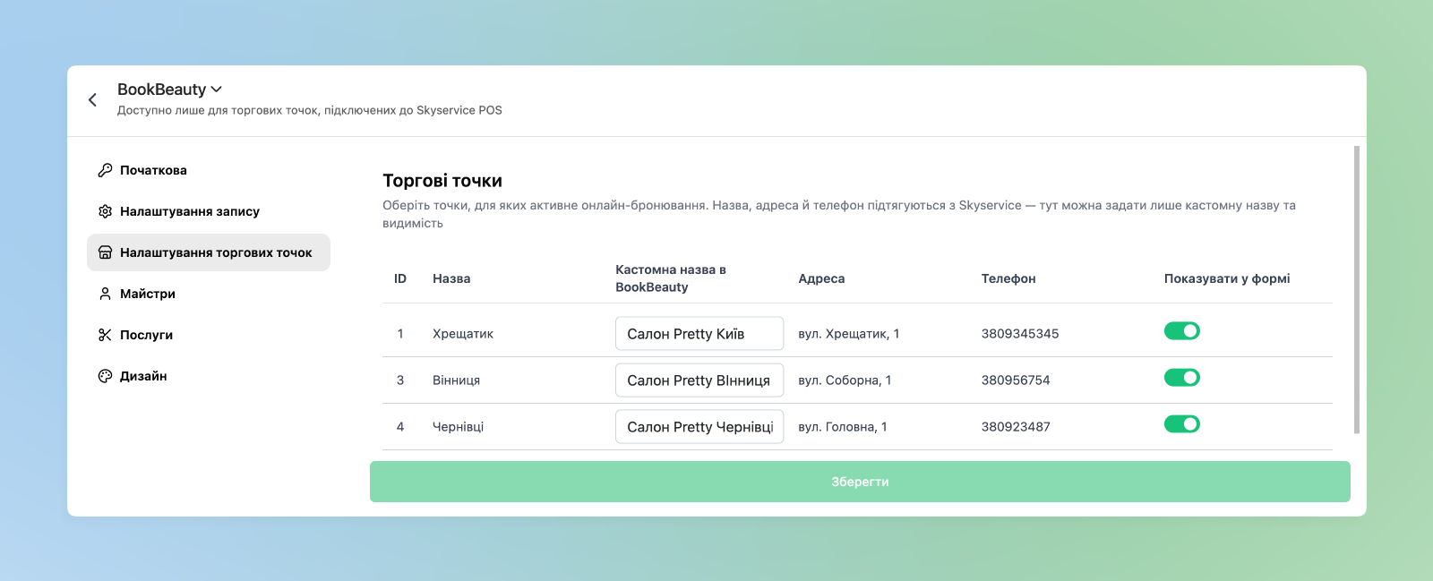This screenshot has width=1433, height=581.
Task: Edit the Салон Pretty Вінниця name field
Action: (x=699, y=380)
